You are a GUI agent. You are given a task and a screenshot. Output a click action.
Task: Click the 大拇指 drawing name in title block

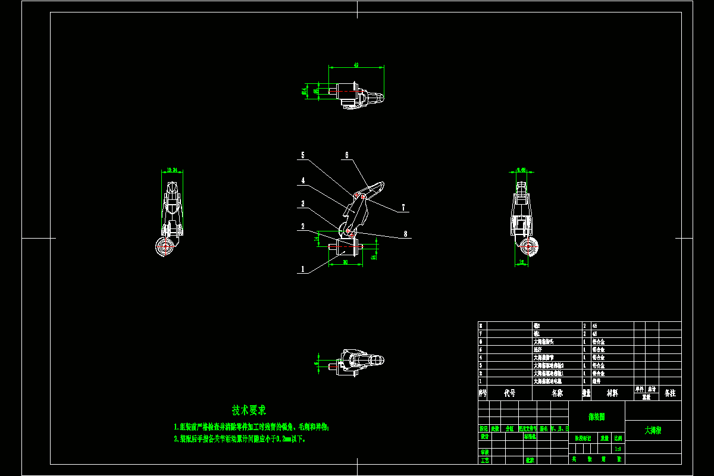click(x=653, y=430)
